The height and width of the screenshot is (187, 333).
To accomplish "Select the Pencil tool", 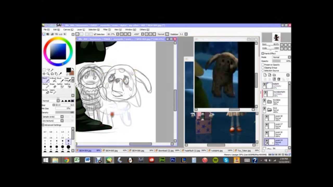I will pyautogui.click(x=46, y=80).
